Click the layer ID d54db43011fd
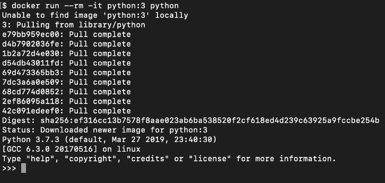This screenshot has height=183, width=385. pyautogui.click(x=31, y=63)
